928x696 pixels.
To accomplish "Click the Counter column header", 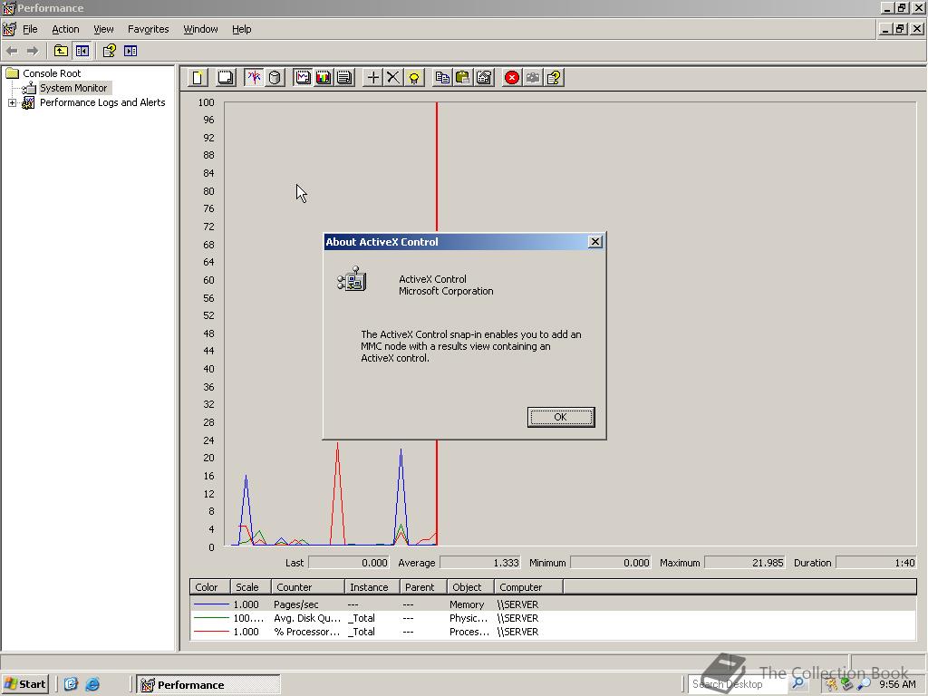I will [x=308, y=587].
